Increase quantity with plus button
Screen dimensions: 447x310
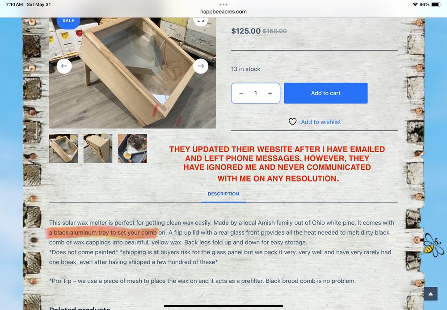[x=270, y=93]
